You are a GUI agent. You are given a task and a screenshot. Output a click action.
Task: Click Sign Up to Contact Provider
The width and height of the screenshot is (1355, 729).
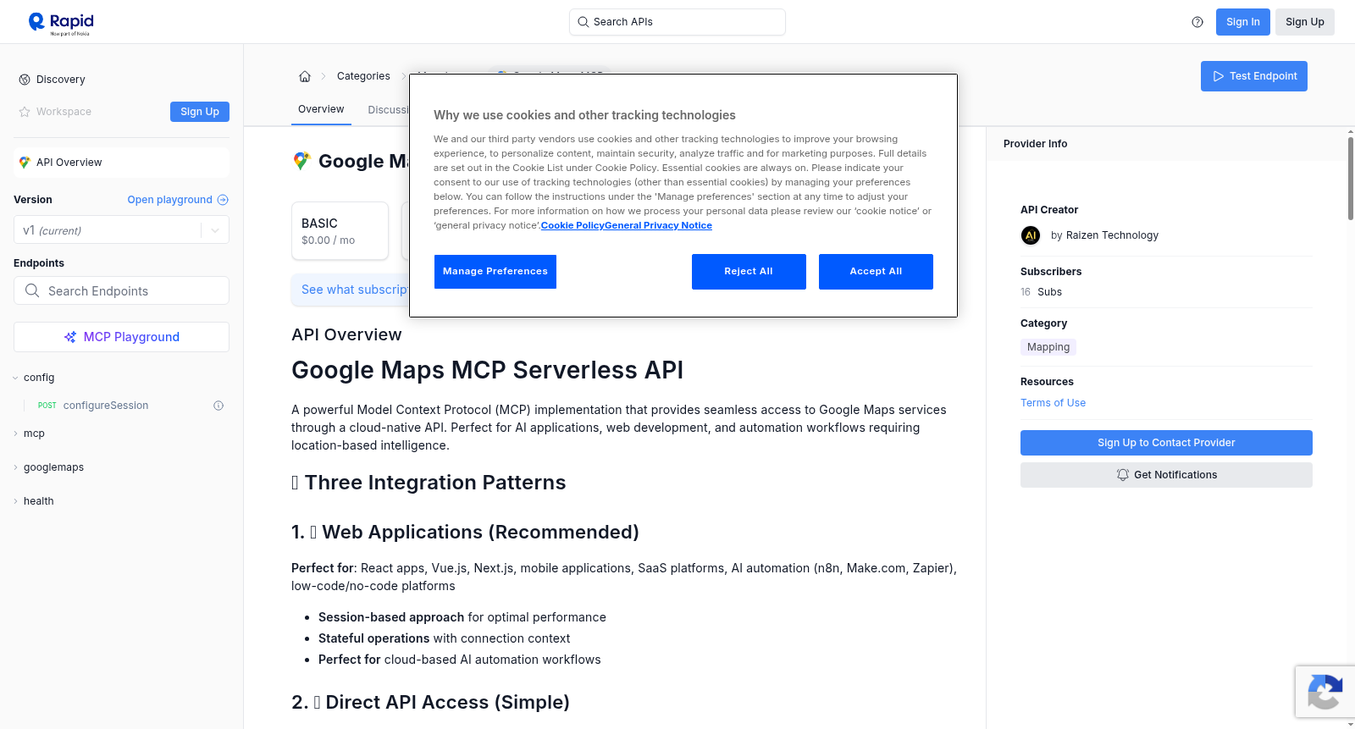click(1166, 443)
